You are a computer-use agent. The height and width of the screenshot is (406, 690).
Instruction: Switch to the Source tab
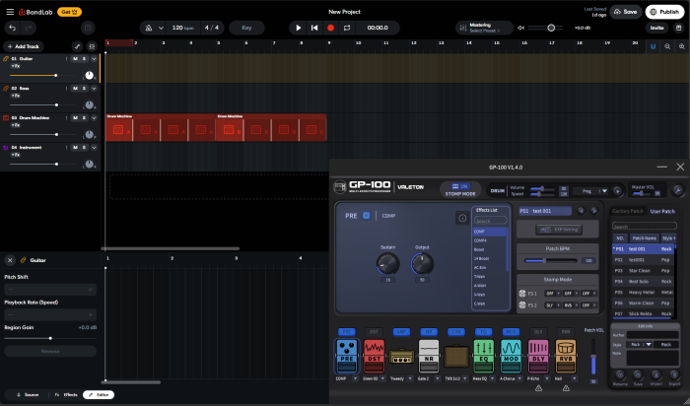(27, 394)
